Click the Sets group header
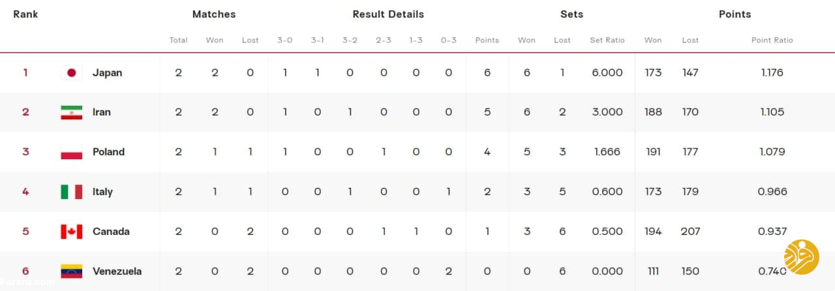Screen dimensions: 835x291 pos(571,14)
